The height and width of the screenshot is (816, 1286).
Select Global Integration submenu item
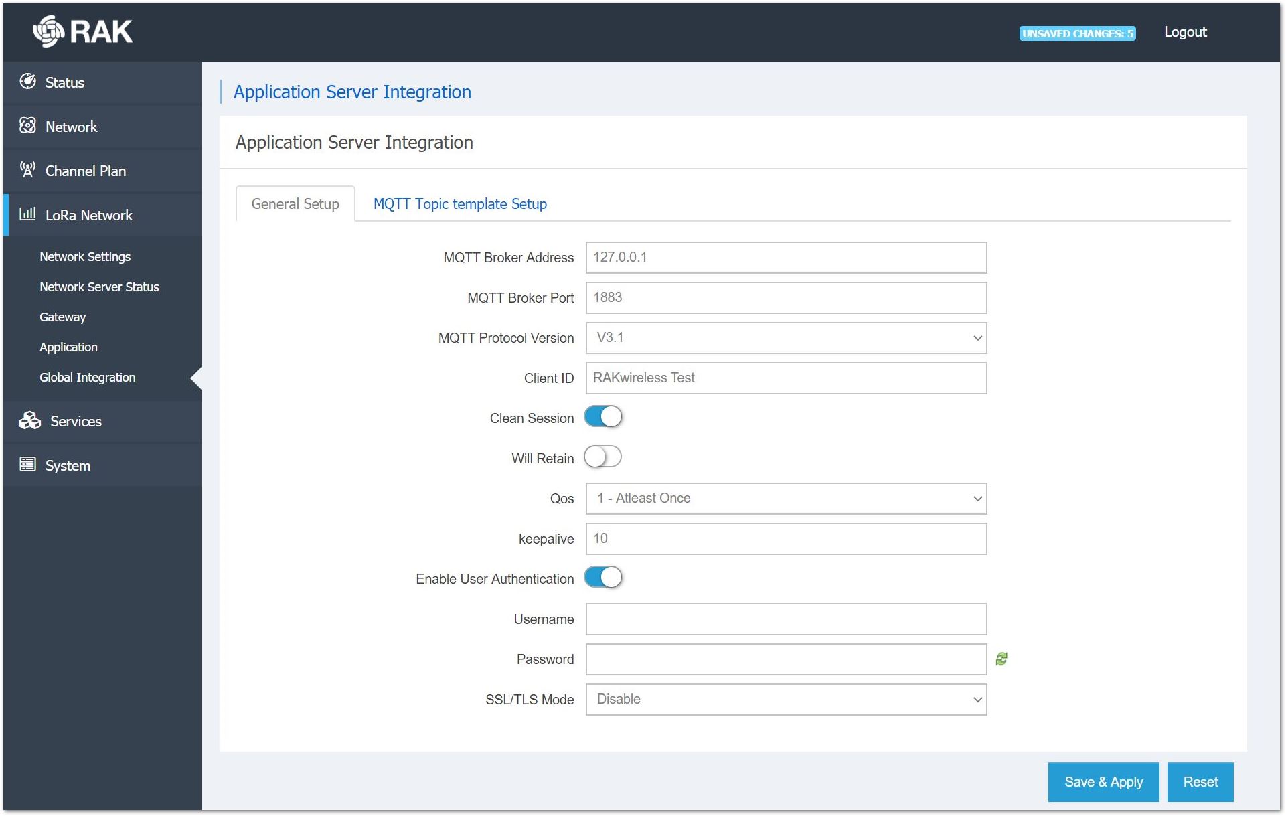tap(87, 378)
